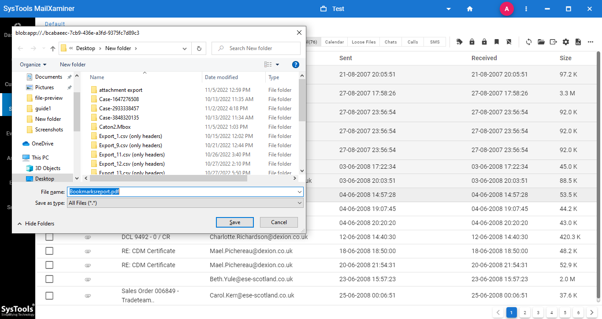
Task: Check the 18-06-2008 RE: CDM Certificate checkbox
Action: pos(49,251)
